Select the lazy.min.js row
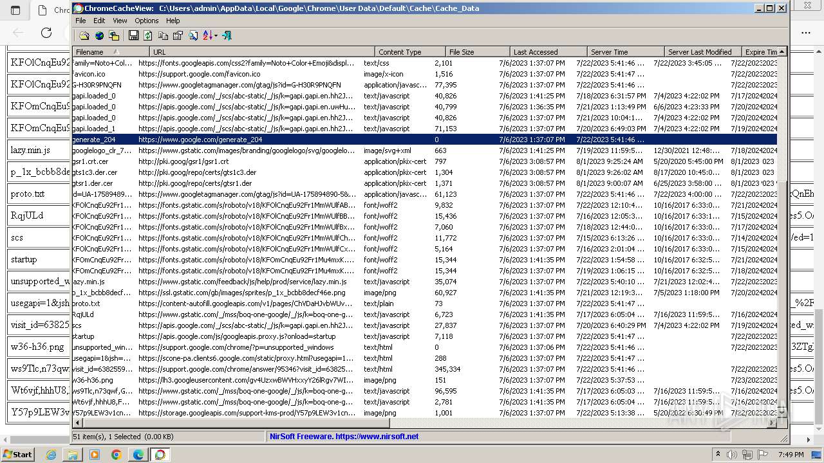This screenshot has width=824, height=463. pyautogui.click(x=424, y=282)
